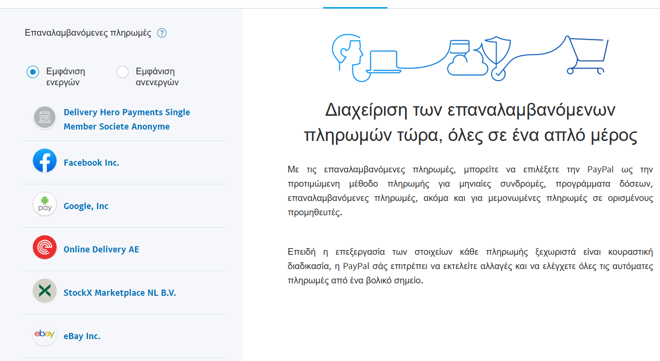Open the eBay Inc. merchant link
The height and width of the screenshot is (361, 660).
[x=82, y=336]
